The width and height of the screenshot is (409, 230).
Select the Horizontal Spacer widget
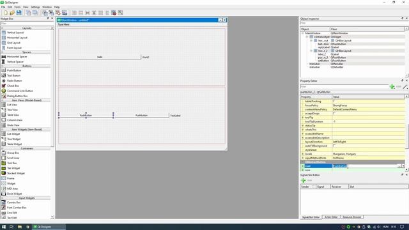(x=17, y=57)
